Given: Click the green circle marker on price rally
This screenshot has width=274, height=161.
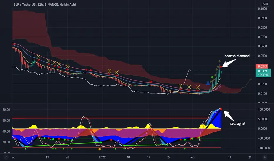Looking at the screenshot, I should (212, 77).
